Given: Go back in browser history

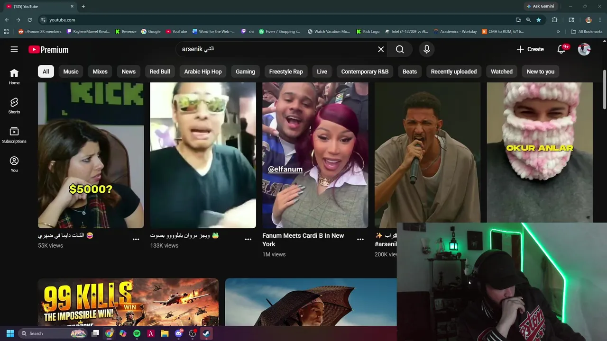Looking at the screenshot, I should pos(7,20).
